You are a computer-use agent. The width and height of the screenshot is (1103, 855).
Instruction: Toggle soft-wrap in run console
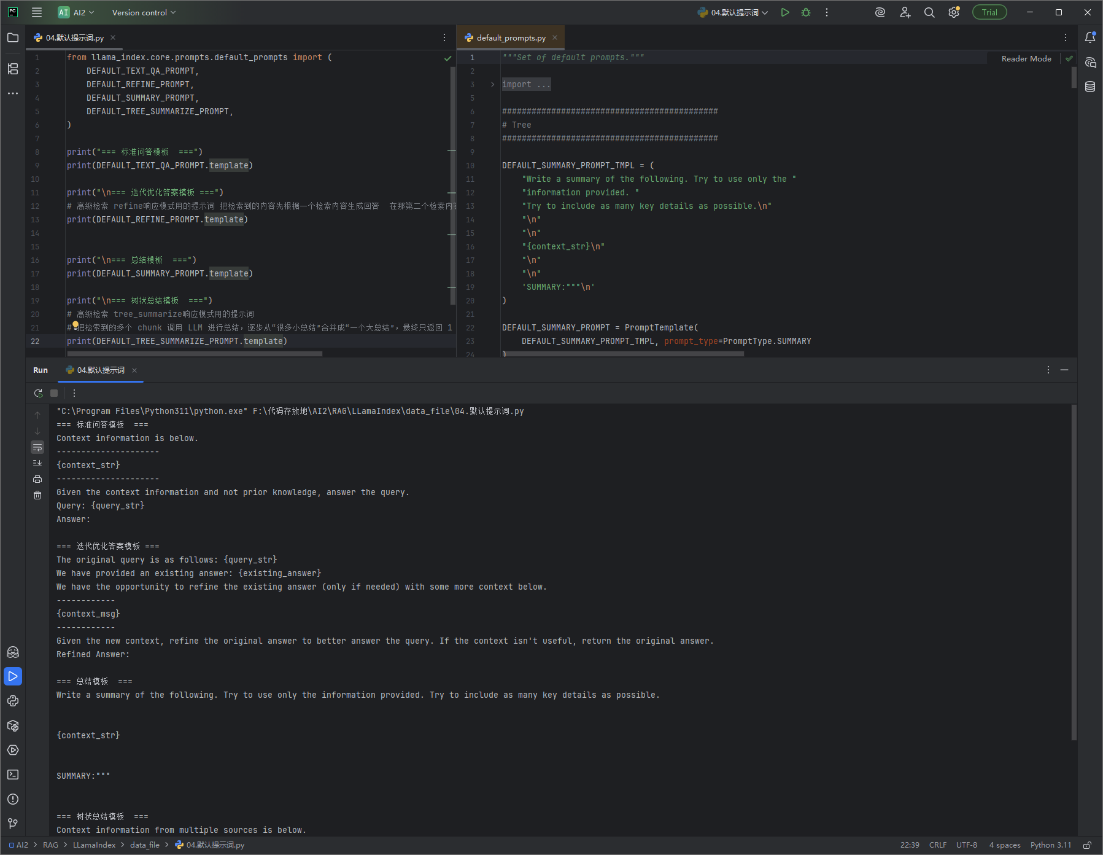click(x=37, y=447)
